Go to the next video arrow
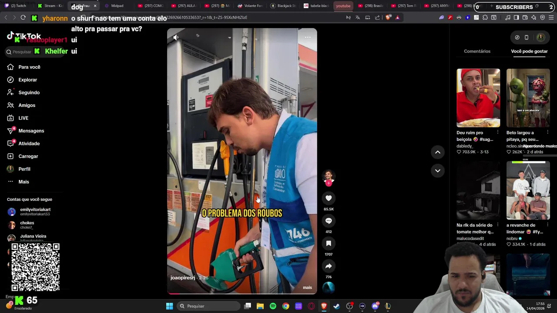The width and height of the screenshot is (557, 313). (438, 170)
